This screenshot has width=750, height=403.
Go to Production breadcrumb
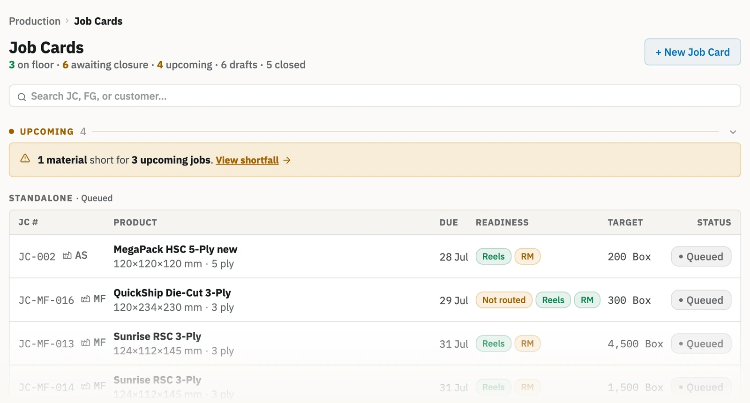coord(35,21)
